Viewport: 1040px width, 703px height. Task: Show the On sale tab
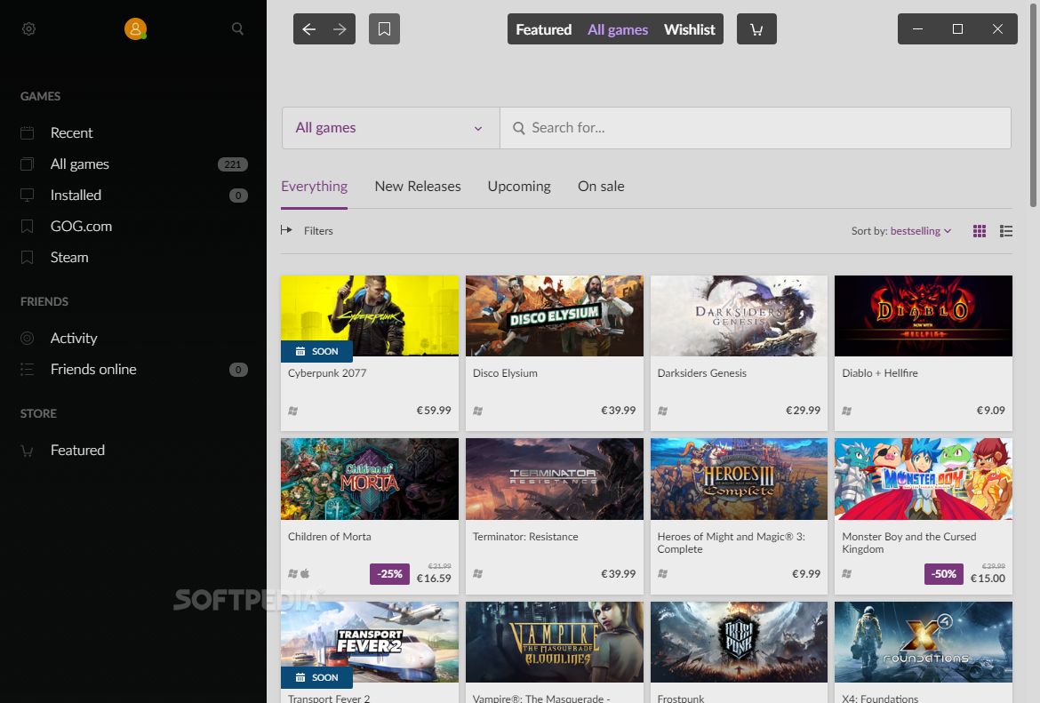tap(601, 187)
